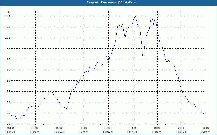Click the 03:00 time label

[x=35, y=128]
